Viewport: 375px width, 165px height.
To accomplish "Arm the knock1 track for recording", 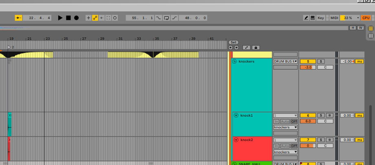I will point(329,115).
